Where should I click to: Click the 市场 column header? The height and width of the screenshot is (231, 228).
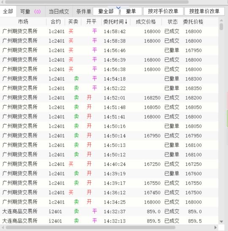coord(23,22)
